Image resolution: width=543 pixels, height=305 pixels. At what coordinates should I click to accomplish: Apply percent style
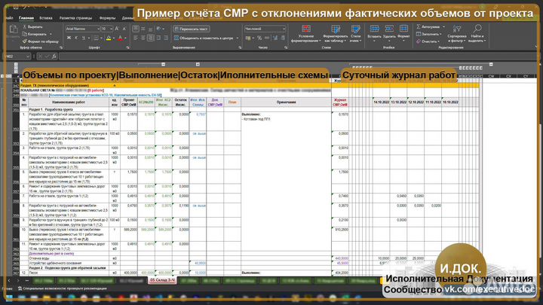(x=259, y=38)
